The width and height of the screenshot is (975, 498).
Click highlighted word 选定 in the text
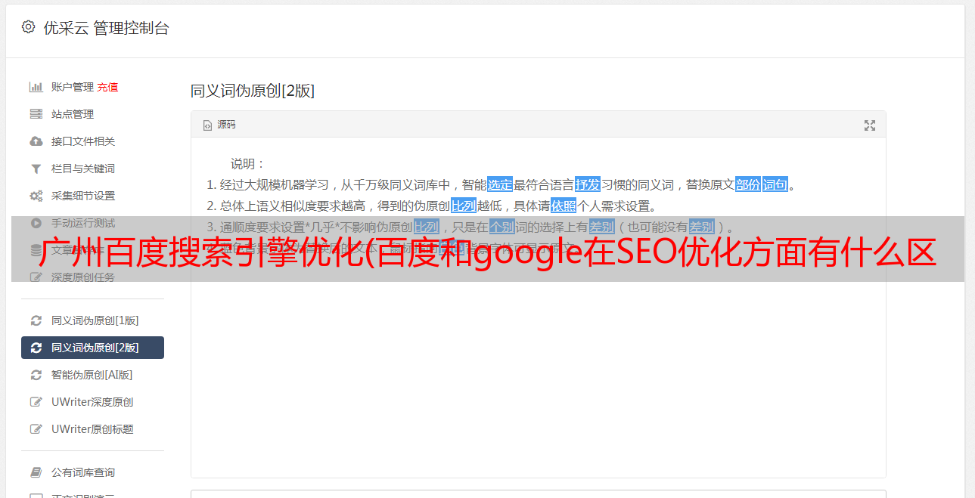tap(500, 184)
